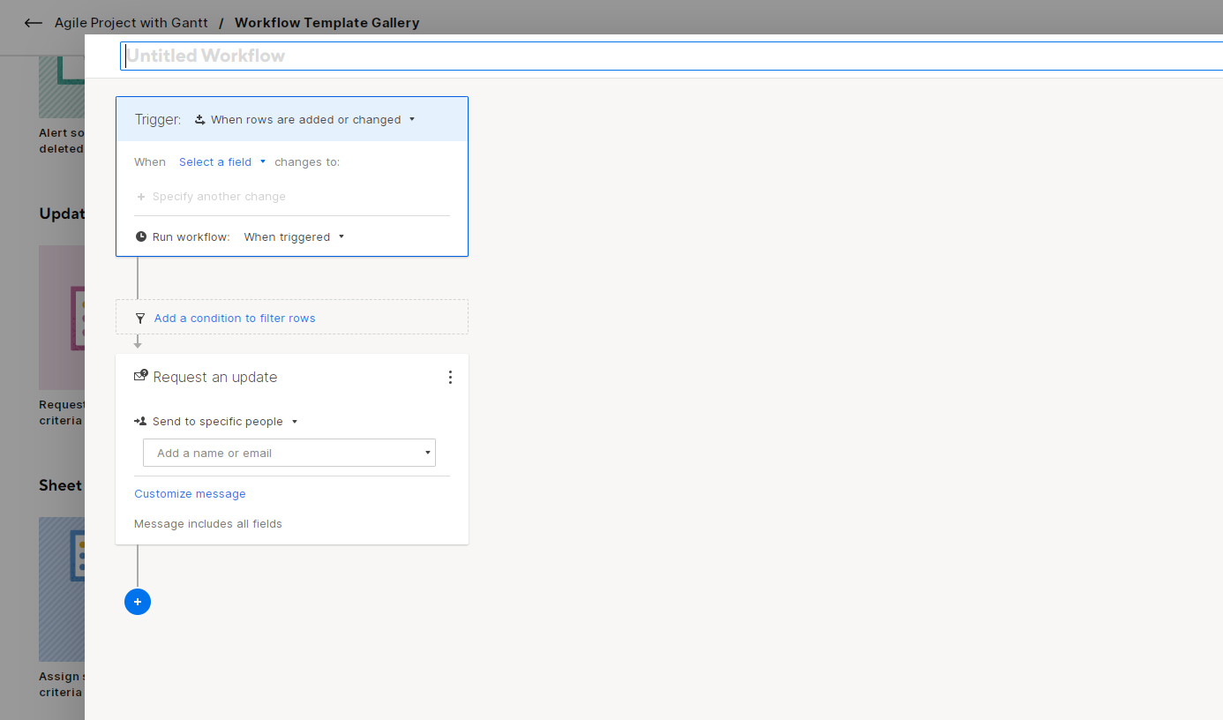Click the filter funnel icon
This screenshot has height=720, width=1223.
click(x=140, y=319)
